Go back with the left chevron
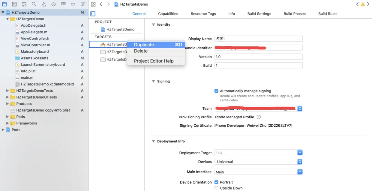 click(x=101, y=4)
